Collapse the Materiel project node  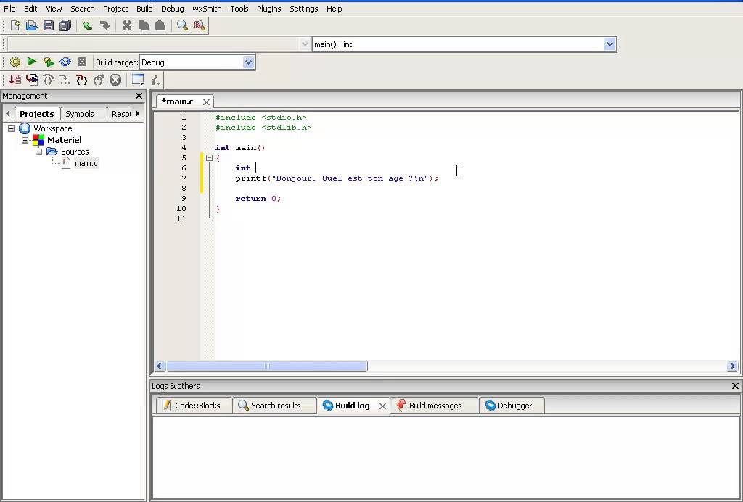point(25,140)
